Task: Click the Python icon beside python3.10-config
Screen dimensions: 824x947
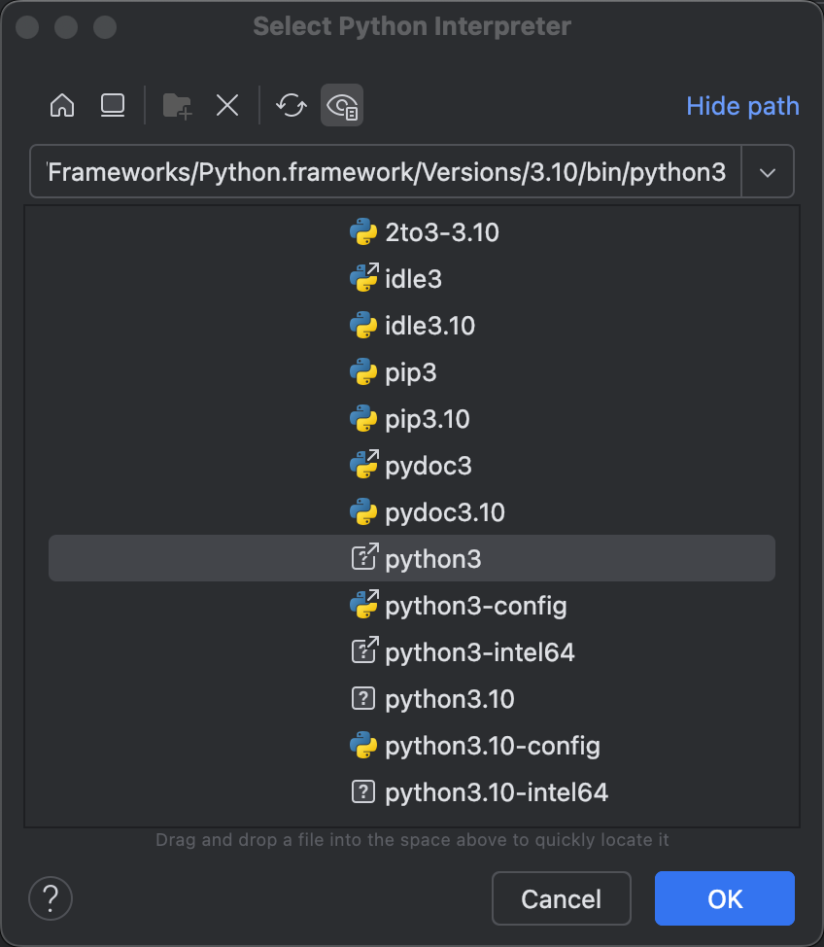Action: [363, 746]
